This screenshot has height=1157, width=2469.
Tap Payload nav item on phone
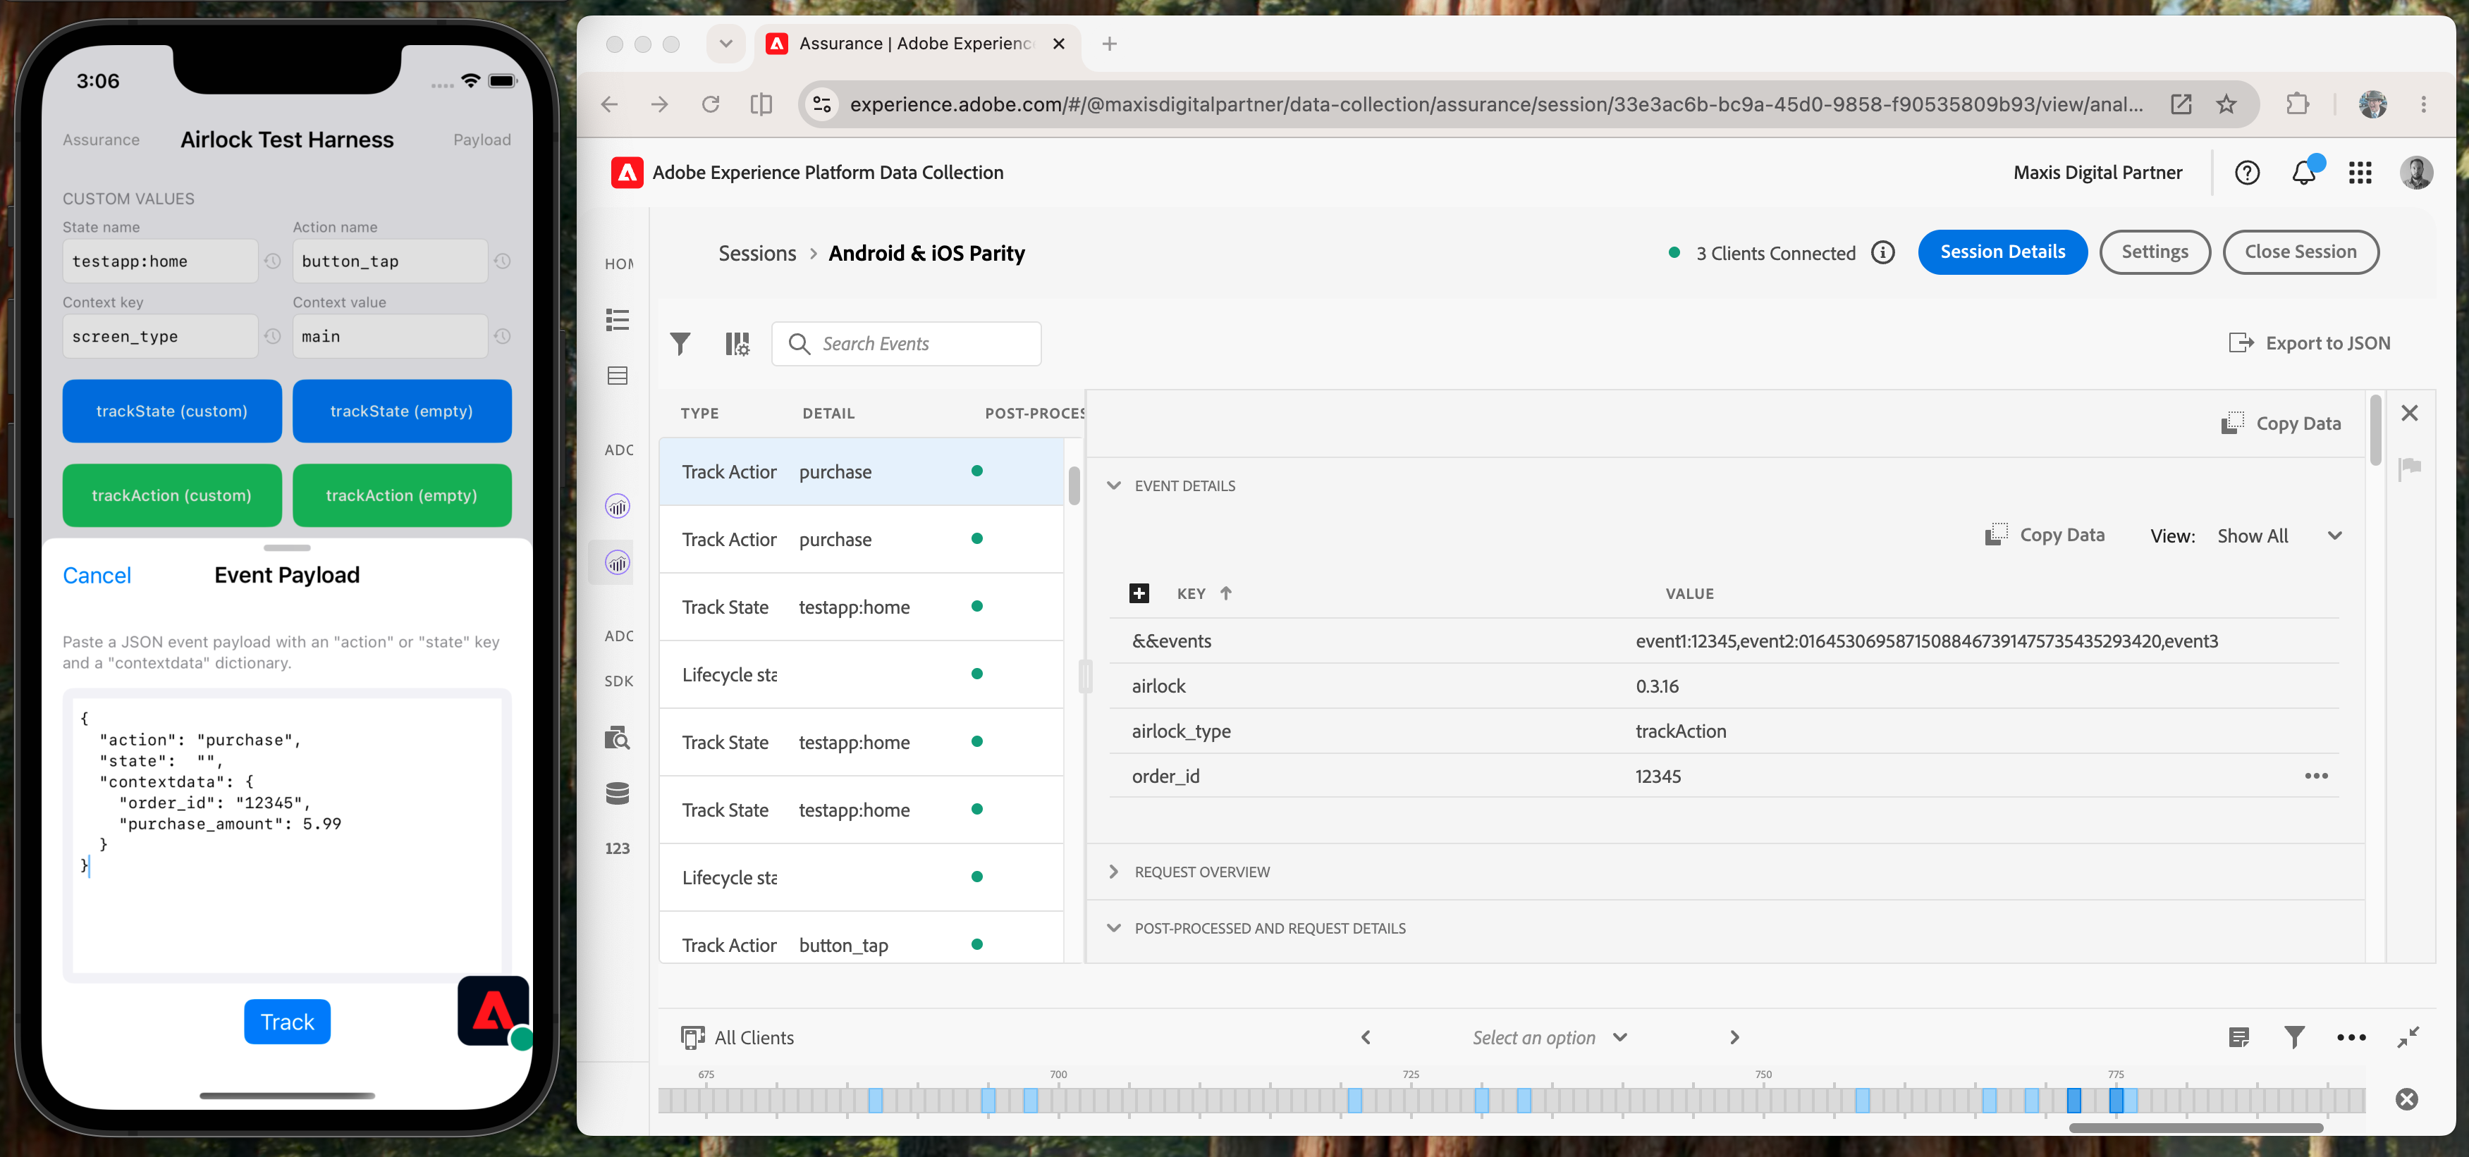(482, 140)
